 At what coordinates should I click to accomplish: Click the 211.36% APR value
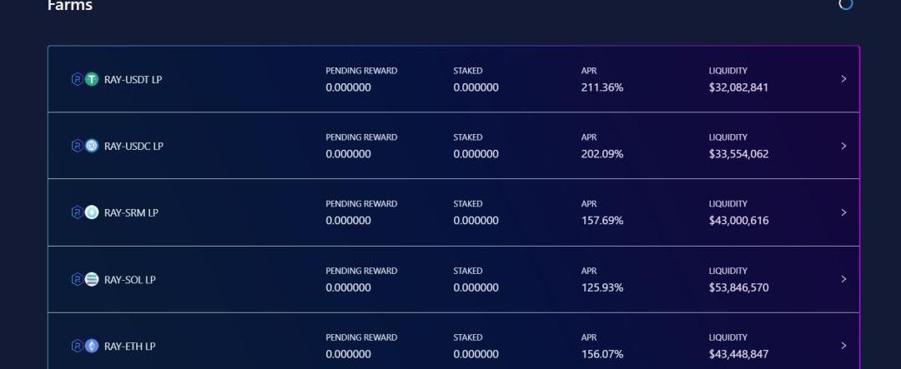[602, 87]
